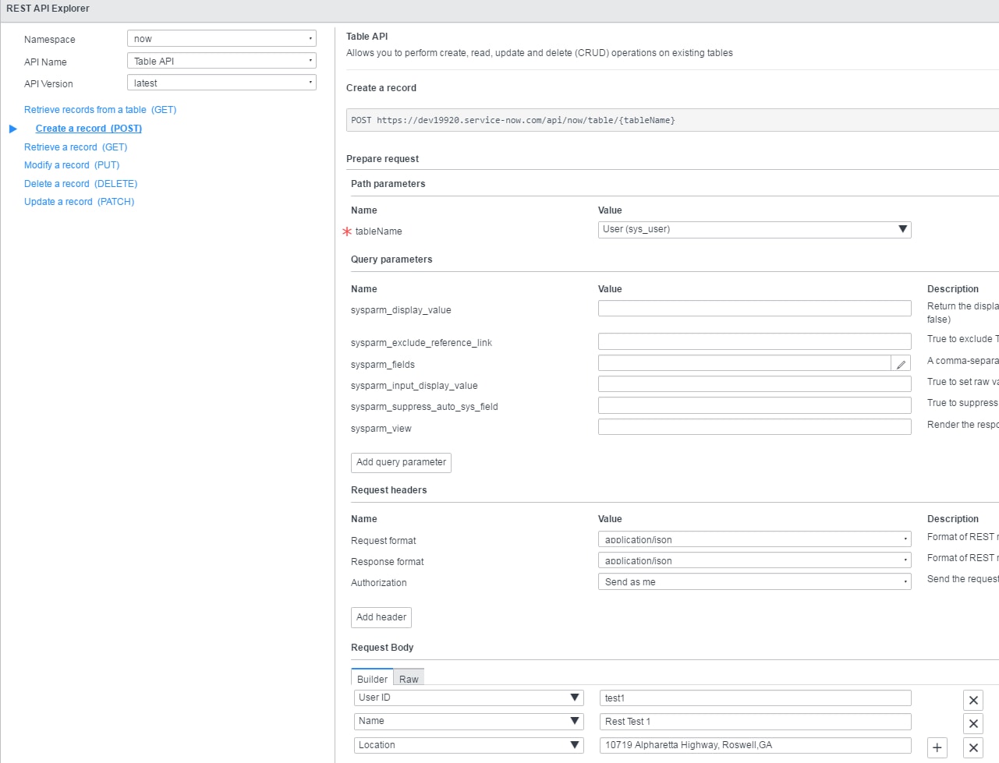Click the blue arrow marker beside Create a record

pos(12,129)
